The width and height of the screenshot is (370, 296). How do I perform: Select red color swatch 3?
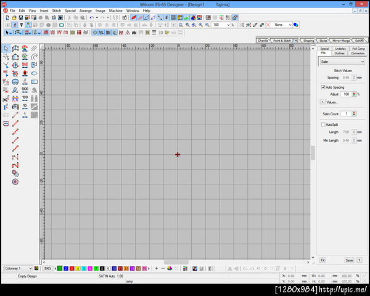pos(72,269)
